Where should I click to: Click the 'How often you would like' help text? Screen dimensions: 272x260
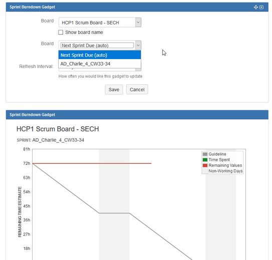coord(100,76)
